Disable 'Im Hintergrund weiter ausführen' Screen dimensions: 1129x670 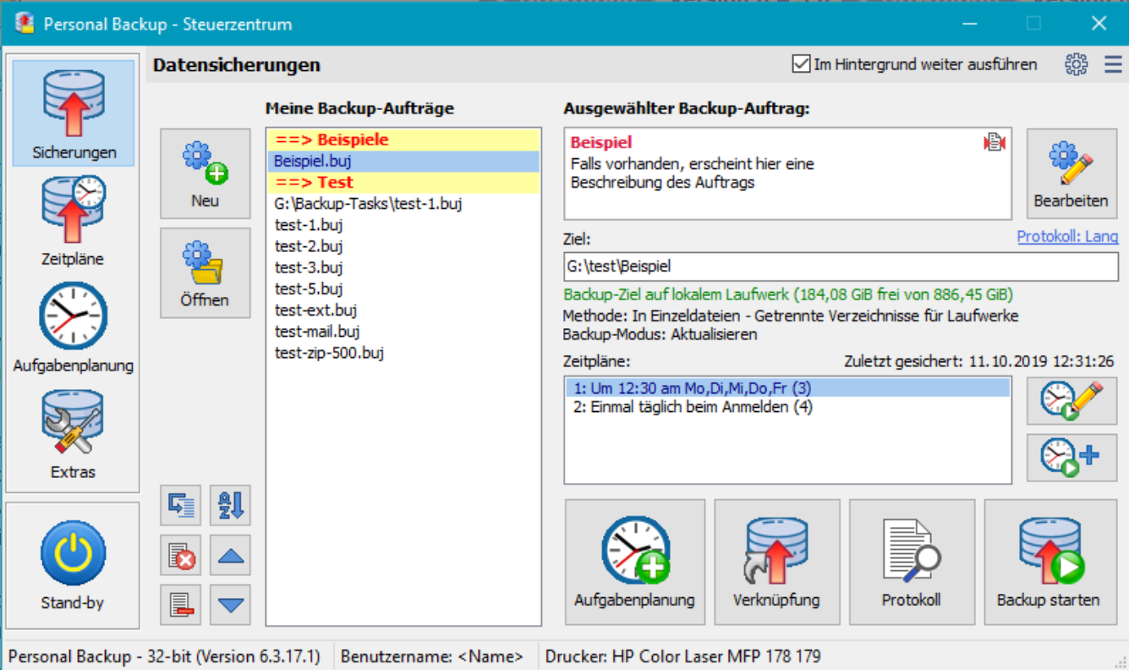coord(800,63)
